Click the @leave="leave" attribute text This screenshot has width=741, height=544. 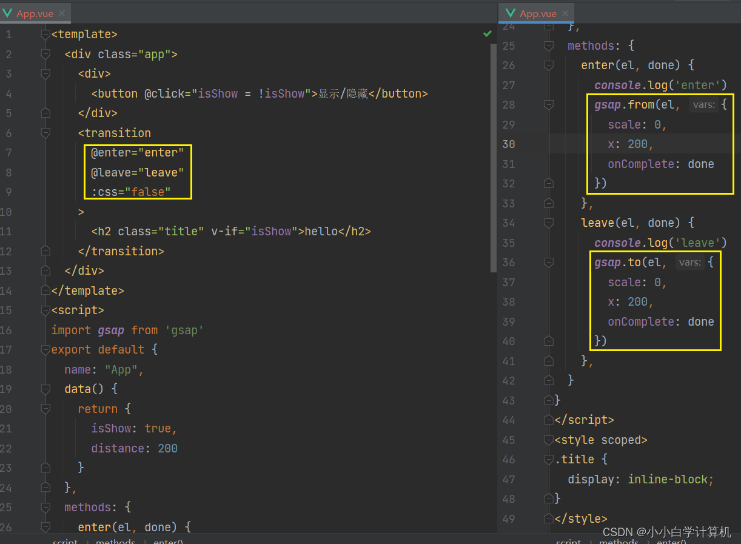(138, 173)
